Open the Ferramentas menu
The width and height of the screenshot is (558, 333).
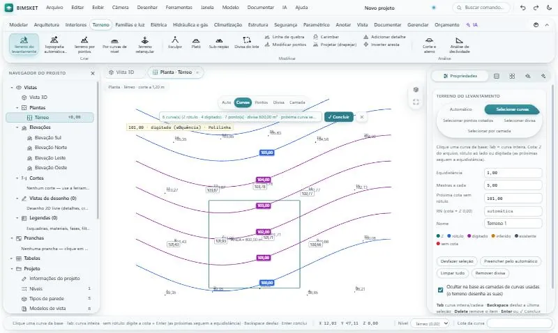(x=179, y=8)
